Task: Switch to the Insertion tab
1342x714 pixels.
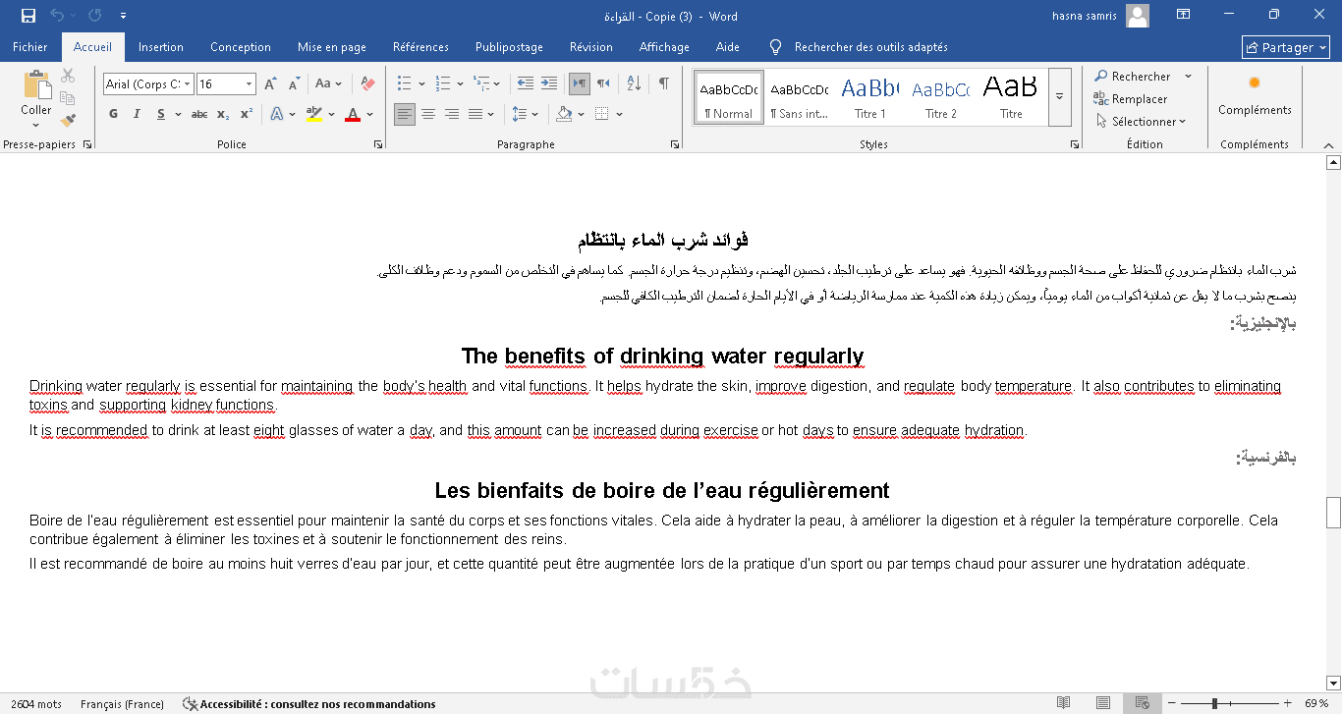Action: (x=161, y=47)
